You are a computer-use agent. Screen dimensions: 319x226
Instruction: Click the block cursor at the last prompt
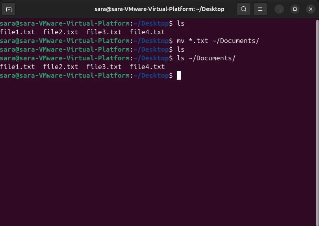178,75
